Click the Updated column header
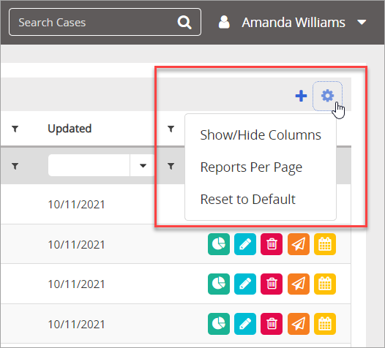This screenshot has height=348, width=385. pos(70,129)
